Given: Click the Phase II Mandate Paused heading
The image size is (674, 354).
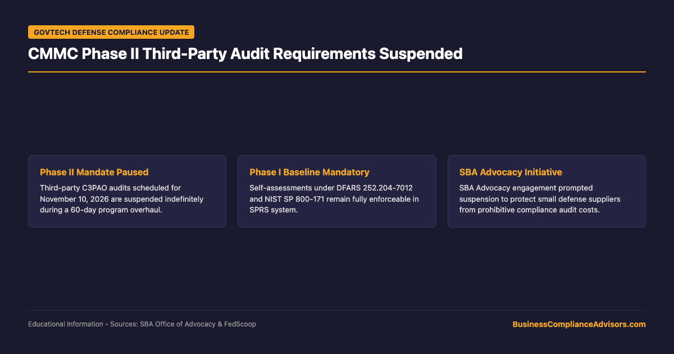Looking at the screenshot, I should tap(94, 172).
